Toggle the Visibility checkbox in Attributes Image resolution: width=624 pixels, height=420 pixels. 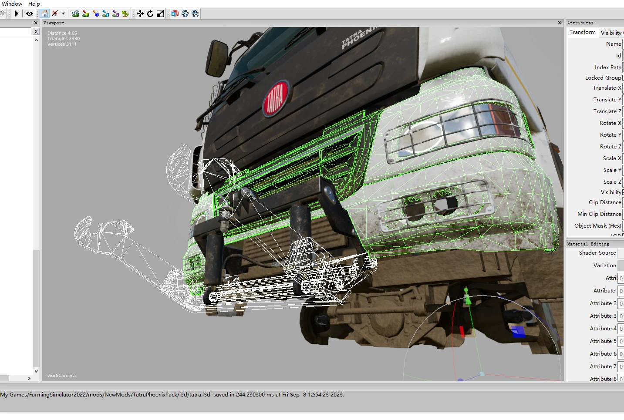click(x=623, y=192)
